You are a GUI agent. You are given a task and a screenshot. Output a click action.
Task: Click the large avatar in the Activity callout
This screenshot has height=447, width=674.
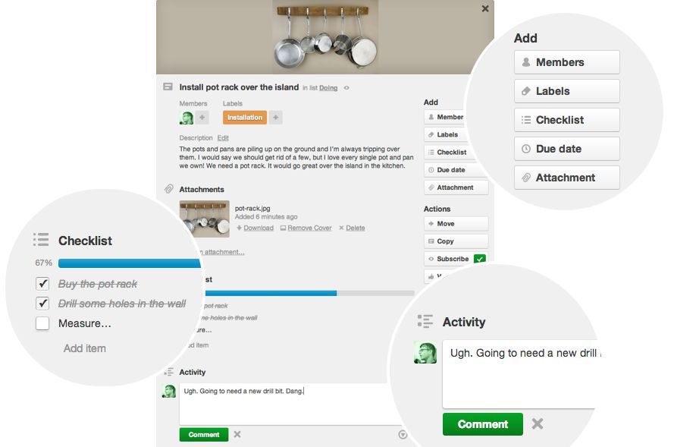click(x=425, y=352)
